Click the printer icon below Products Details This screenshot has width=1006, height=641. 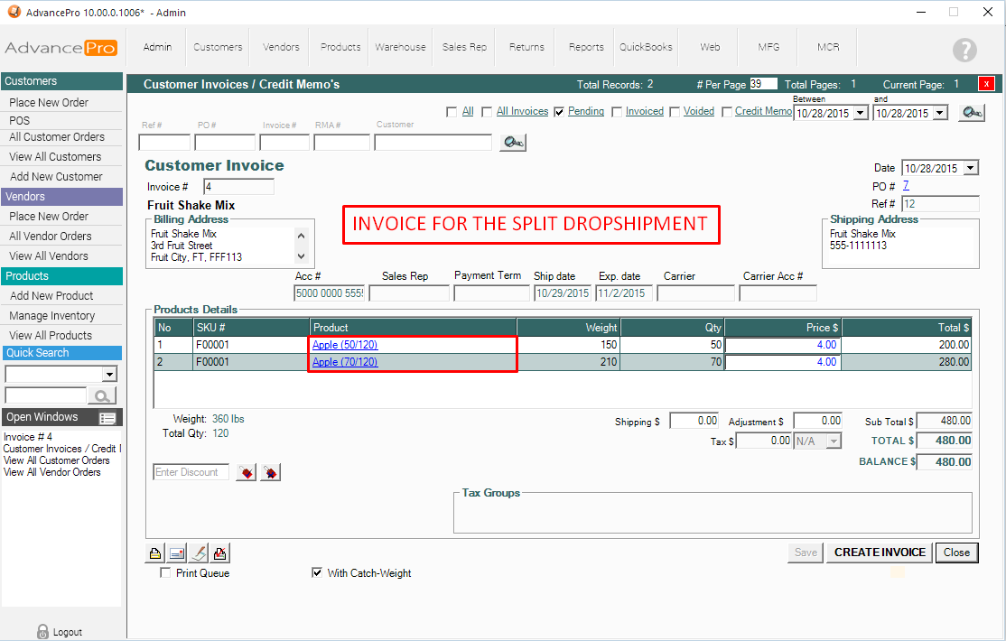tap(154, 553)
